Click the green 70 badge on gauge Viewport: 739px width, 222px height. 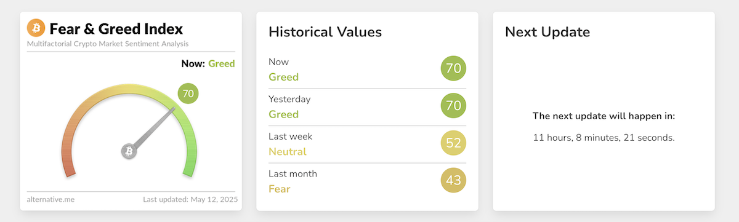(188, 94)
